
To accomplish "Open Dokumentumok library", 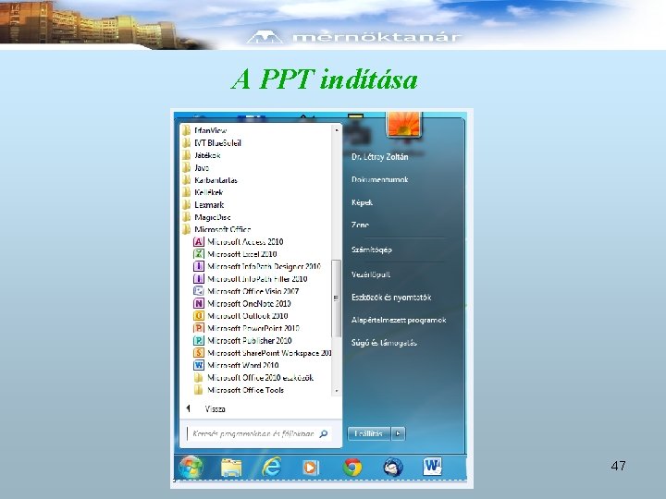I will 380,179.
